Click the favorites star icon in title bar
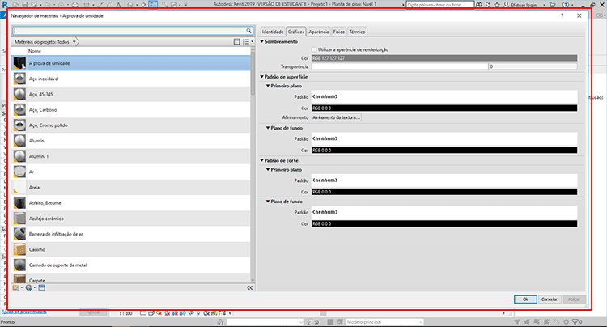 tap(497, 5)
